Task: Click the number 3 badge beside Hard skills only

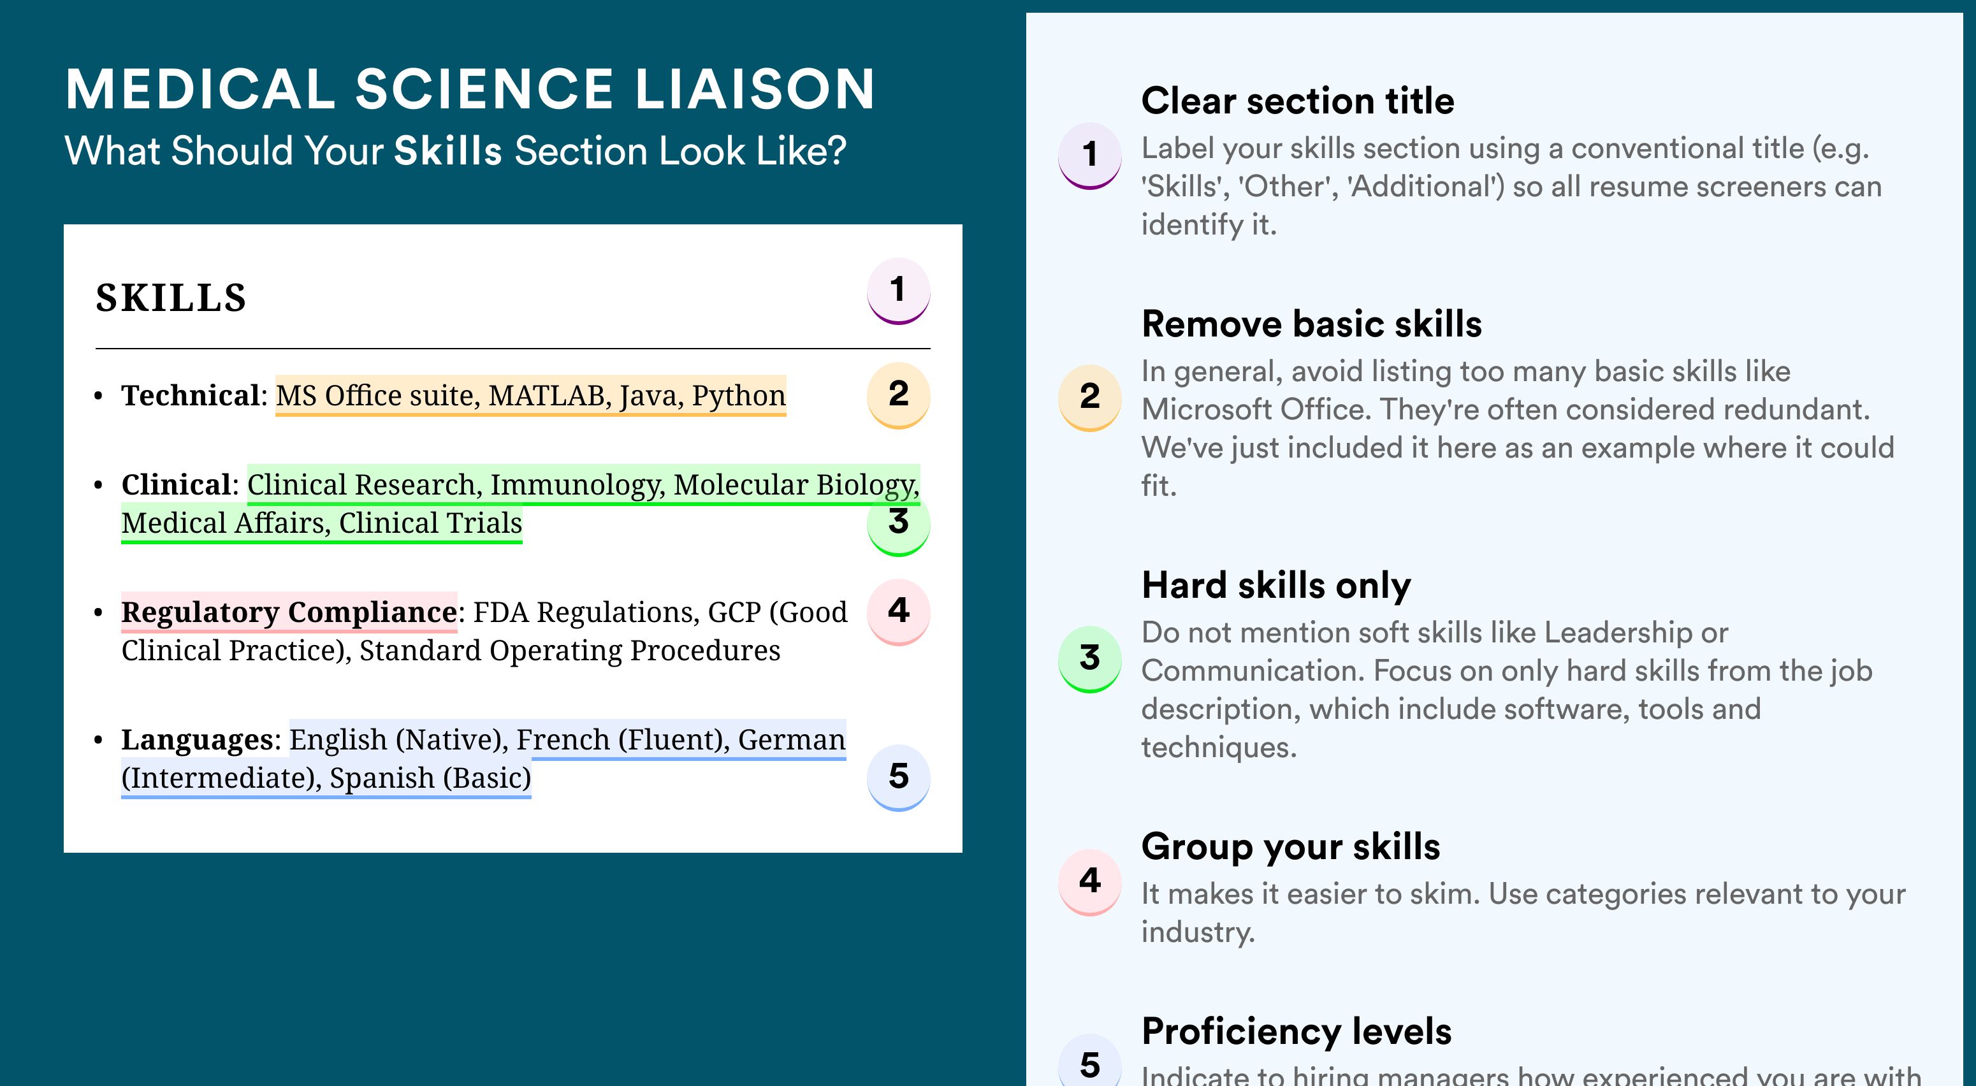Action: coord(1089,658)
